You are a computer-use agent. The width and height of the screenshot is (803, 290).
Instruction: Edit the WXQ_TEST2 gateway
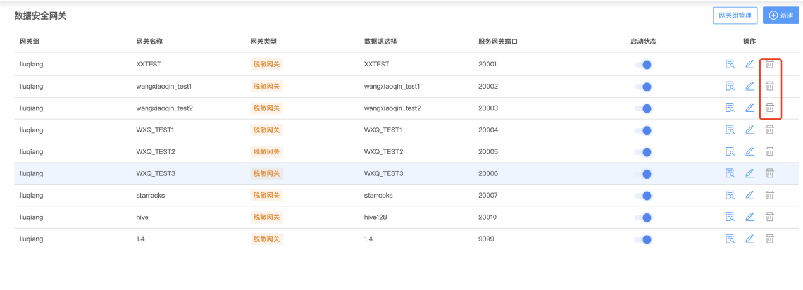tap(749, 151)
